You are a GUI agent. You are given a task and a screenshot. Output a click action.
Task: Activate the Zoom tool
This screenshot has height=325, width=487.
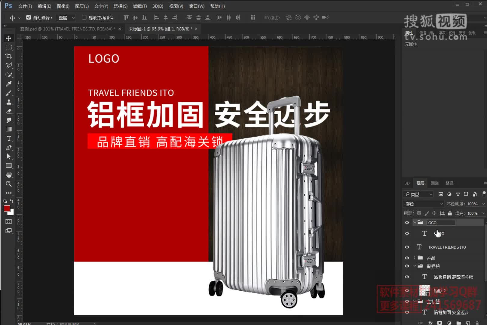[x=9, y=184]
